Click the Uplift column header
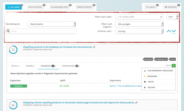Viewport: 184px width, 111px height. tap(62, 81)
